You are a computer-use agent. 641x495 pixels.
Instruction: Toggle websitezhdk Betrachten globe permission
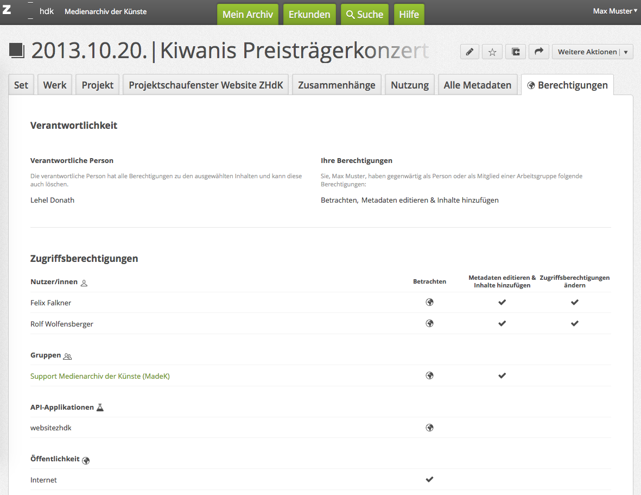(429, 428)
